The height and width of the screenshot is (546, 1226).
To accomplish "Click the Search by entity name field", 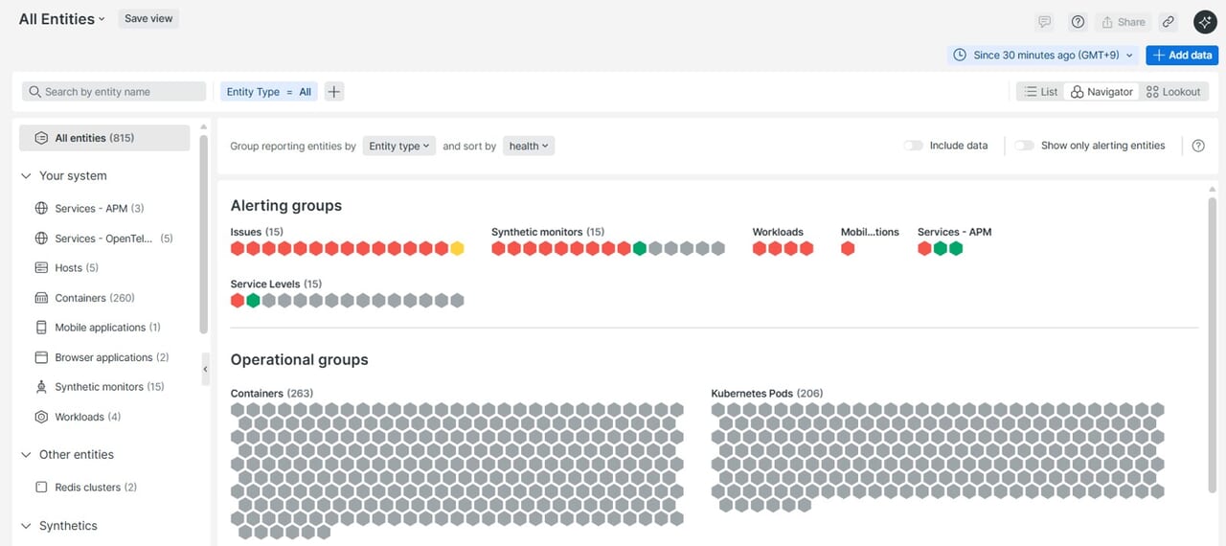I will tap(115, 92).
